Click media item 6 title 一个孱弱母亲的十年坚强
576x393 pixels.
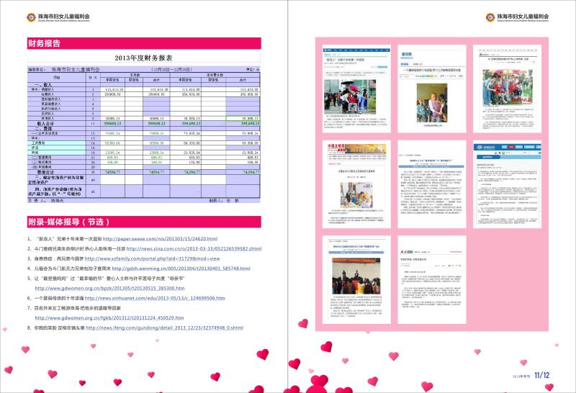click(59, 298)
